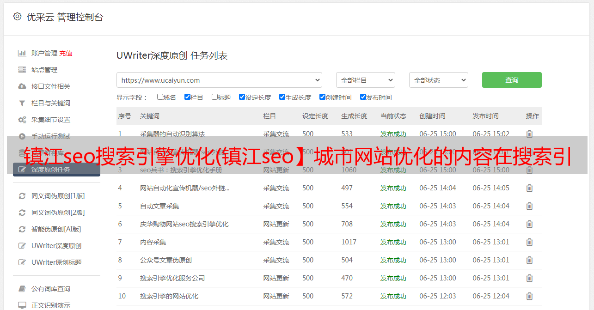Click the server icon next to 站点管理

coord(22,70)
